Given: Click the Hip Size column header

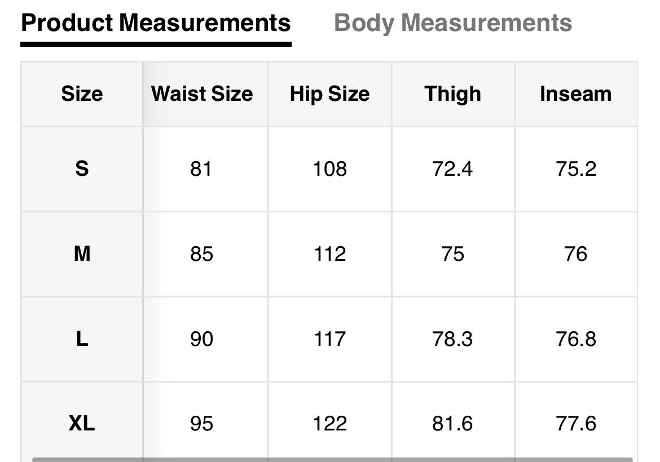Looking at the screenshot, I should coord(329,94).
